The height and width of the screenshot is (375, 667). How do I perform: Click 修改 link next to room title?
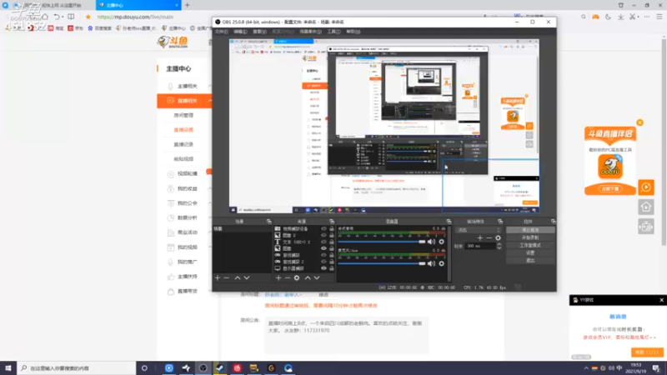pos(323,295)
